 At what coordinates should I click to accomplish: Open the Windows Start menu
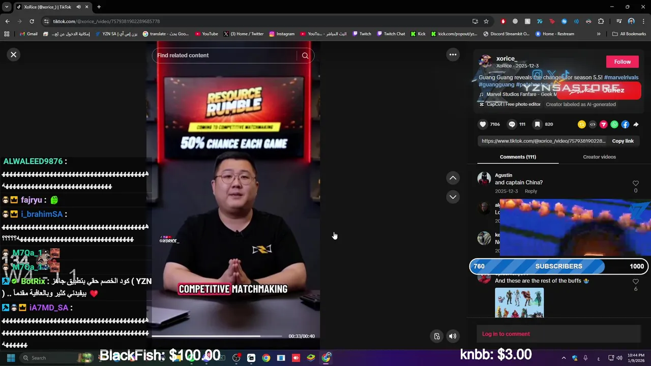[x=11, y=358]
